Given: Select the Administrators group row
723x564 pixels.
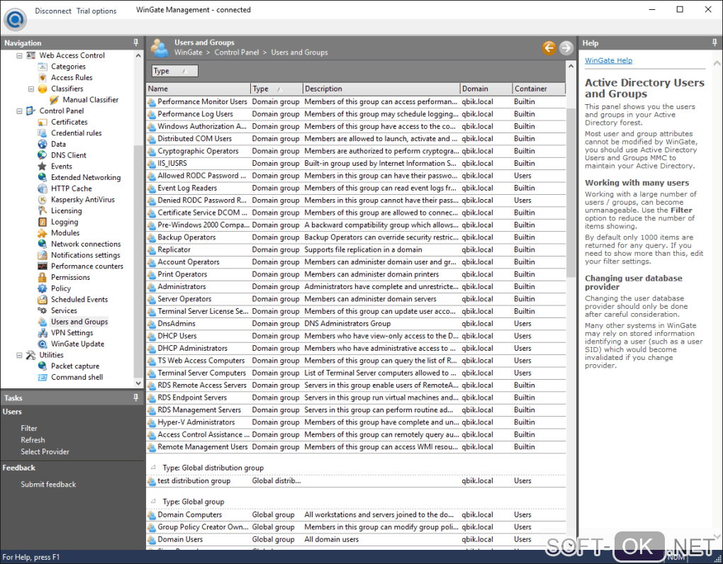Looking at the screenshot, I should tap(356, 287).
